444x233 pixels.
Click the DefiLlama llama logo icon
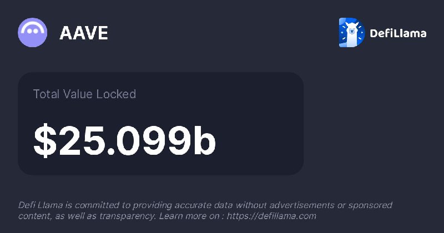pos(352,33)
